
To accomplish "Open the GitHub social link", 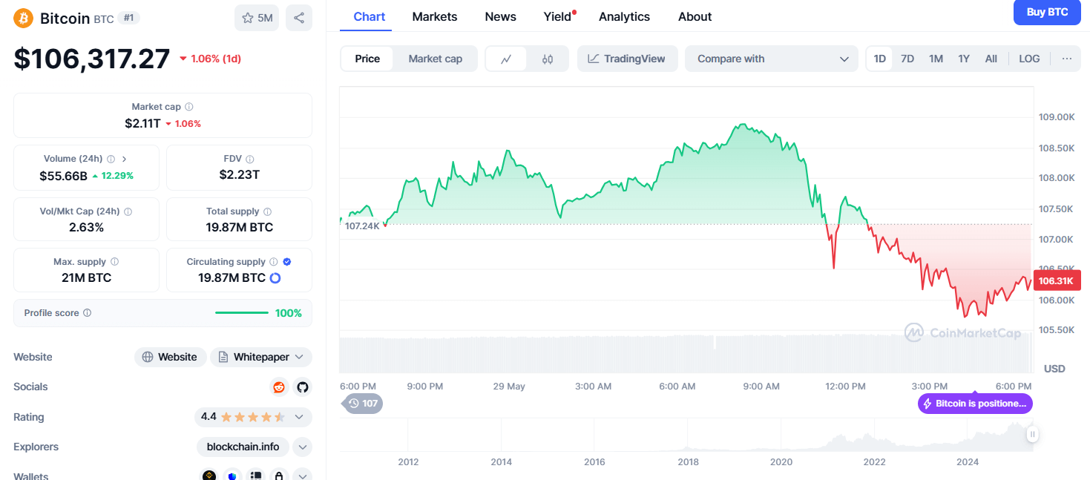I will tap(301, 387).
